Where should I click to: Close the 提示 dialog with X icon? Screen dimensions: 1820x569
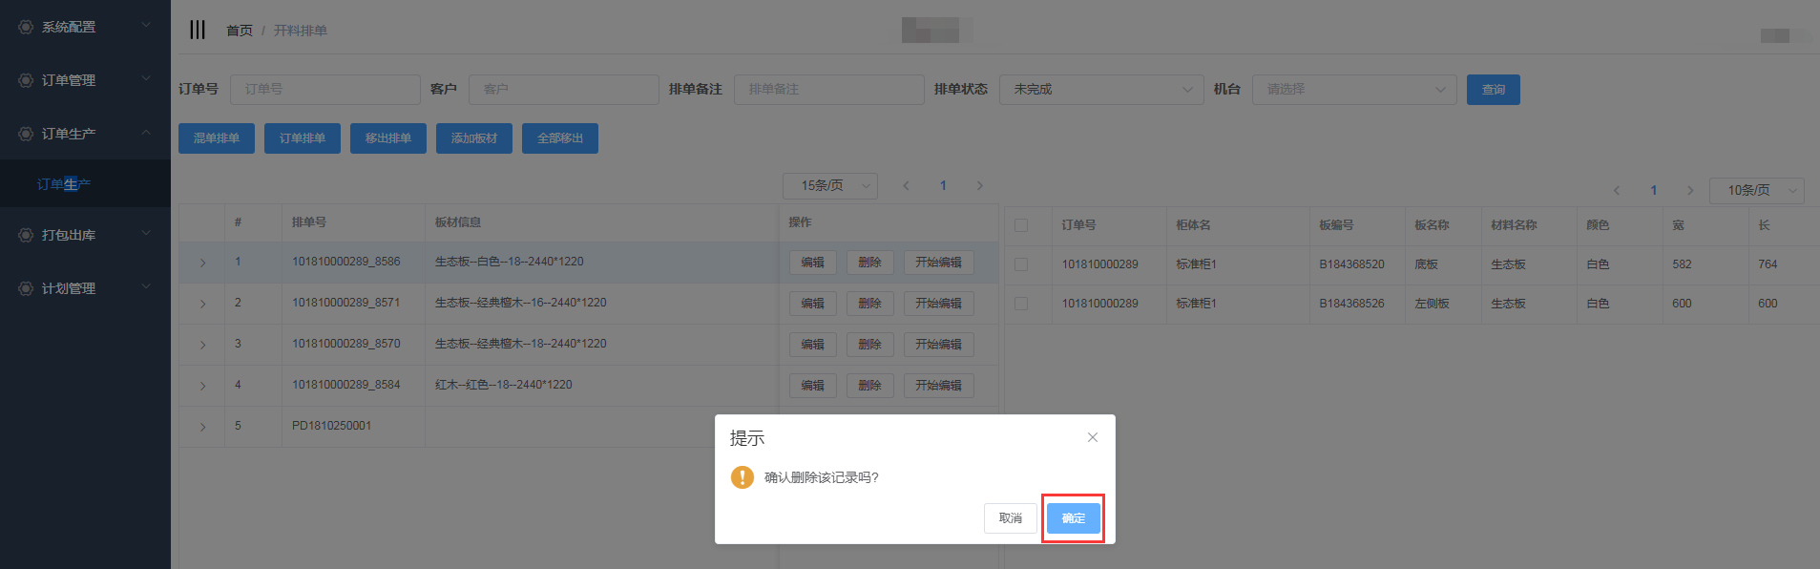[x=1093, y=437]
